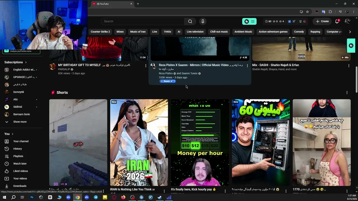Click the TubeBuddy trophy icon
The image size is (358, 201).
click(300, 21)
